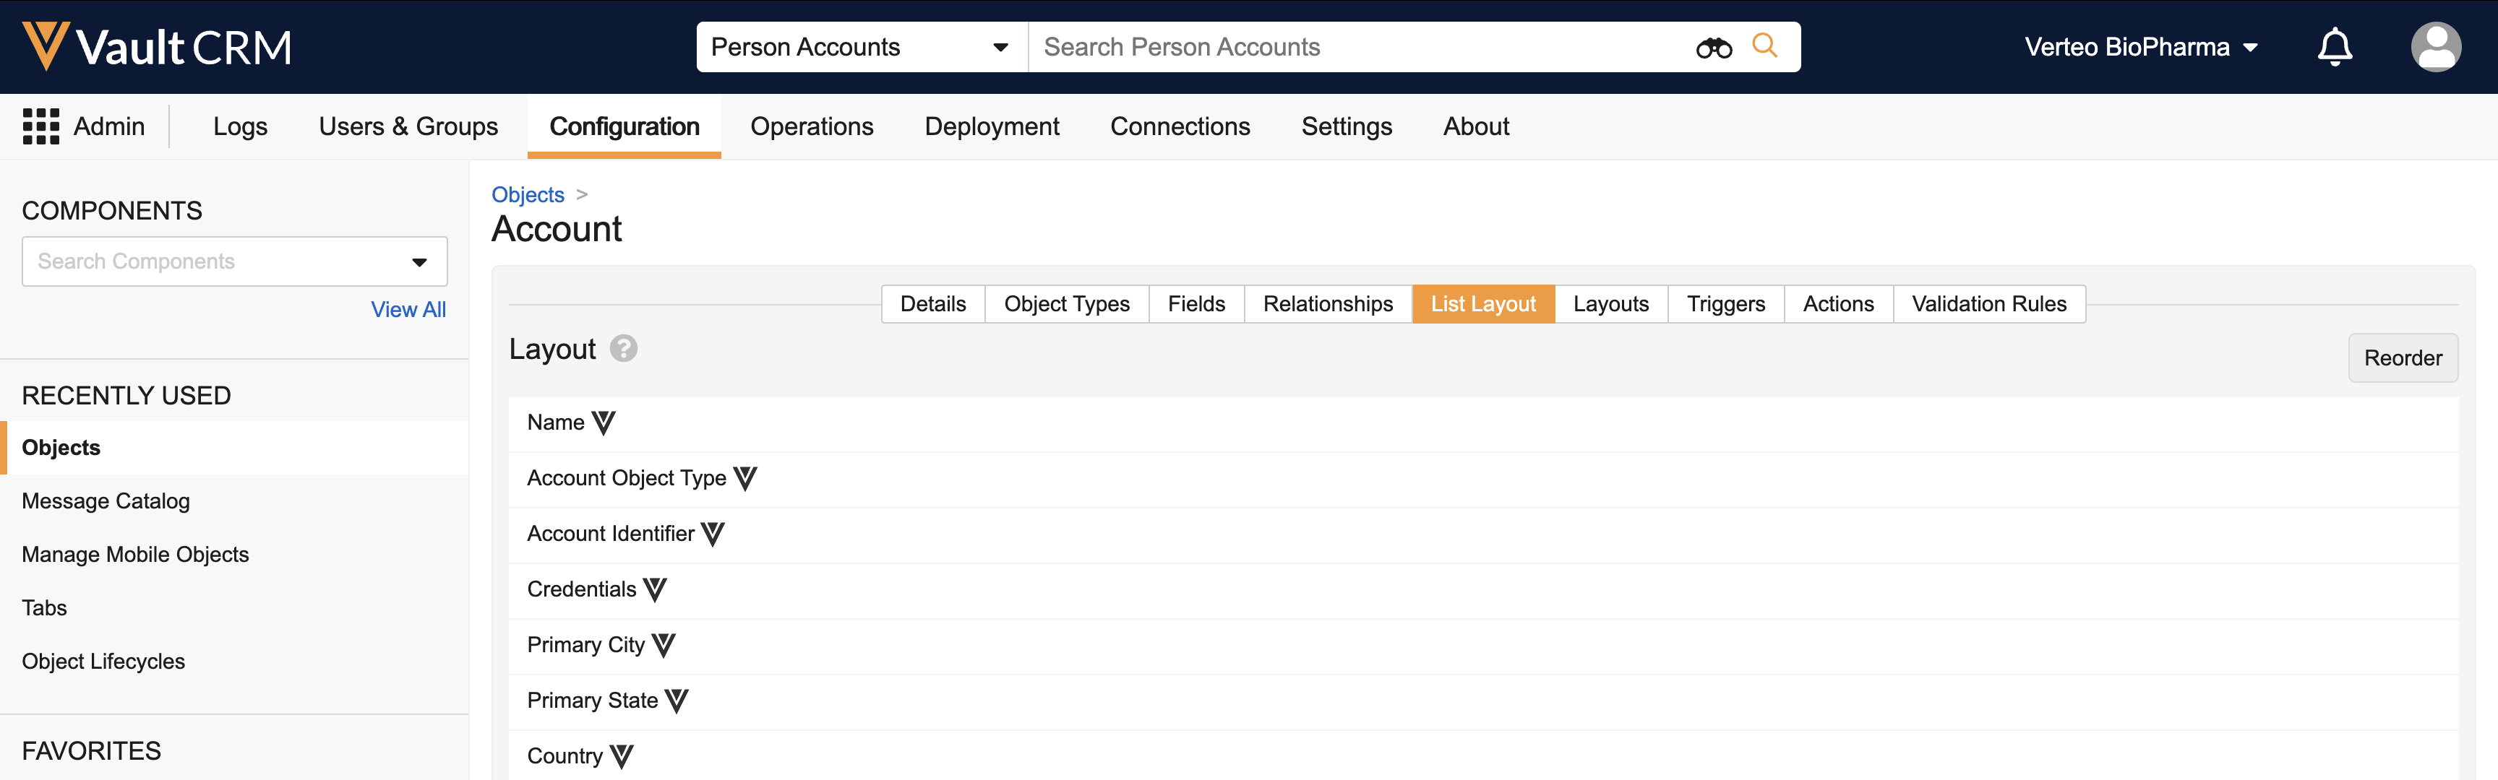This screenshot has width=2498, height=780.
Task: Click the Vault icon beside Country
Action: 622,755
